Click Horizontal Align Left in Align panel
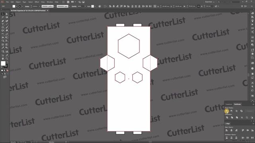 coord(227,130)
